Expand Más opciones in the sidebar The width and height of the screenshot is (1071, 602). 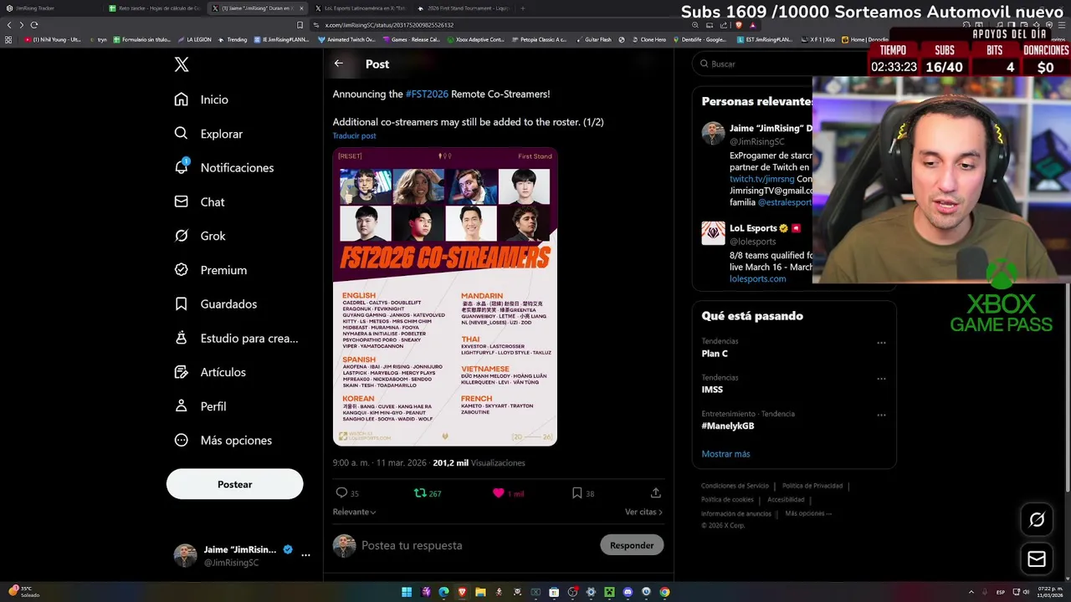(x=223, y=440)
